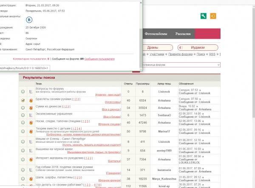This screenshot has width=255, height=188.
Task: Open the 'RSS' feed link
Action: pos(212,54)
